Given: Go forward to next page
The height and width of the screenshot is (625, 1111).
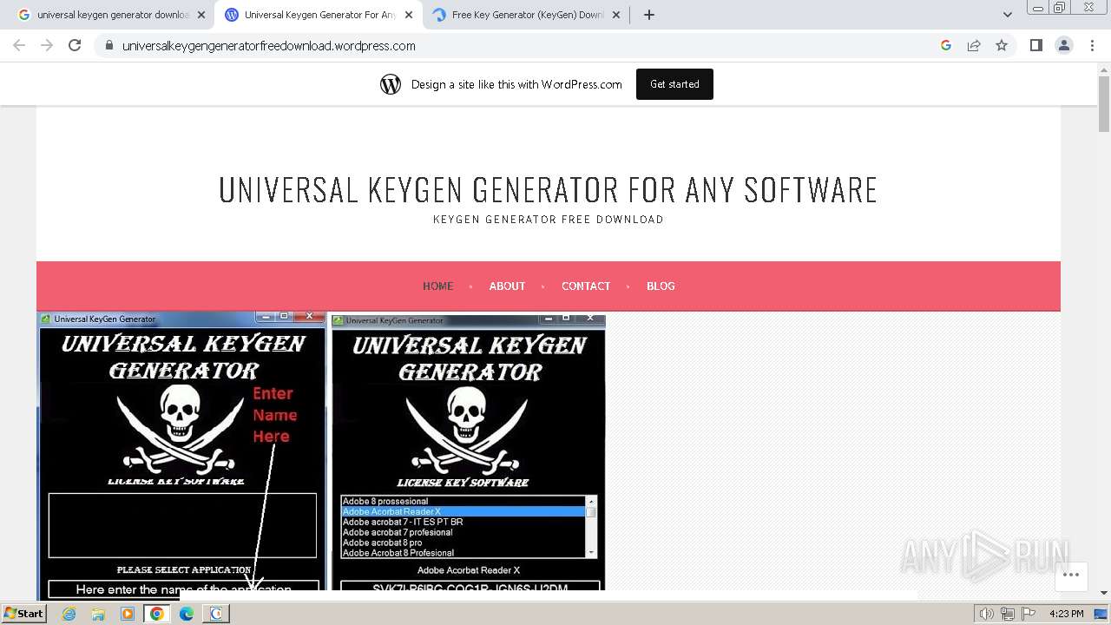Looking at the screenshot, I should pyautogui.click(x=47, y=45).
